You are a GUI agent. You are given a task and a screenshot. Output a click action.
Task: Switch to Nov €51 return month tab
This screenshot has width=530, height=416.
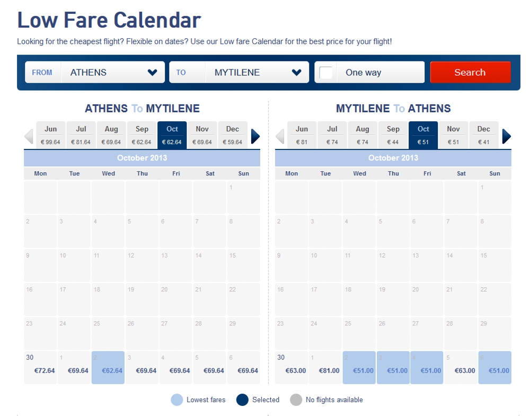453,135
